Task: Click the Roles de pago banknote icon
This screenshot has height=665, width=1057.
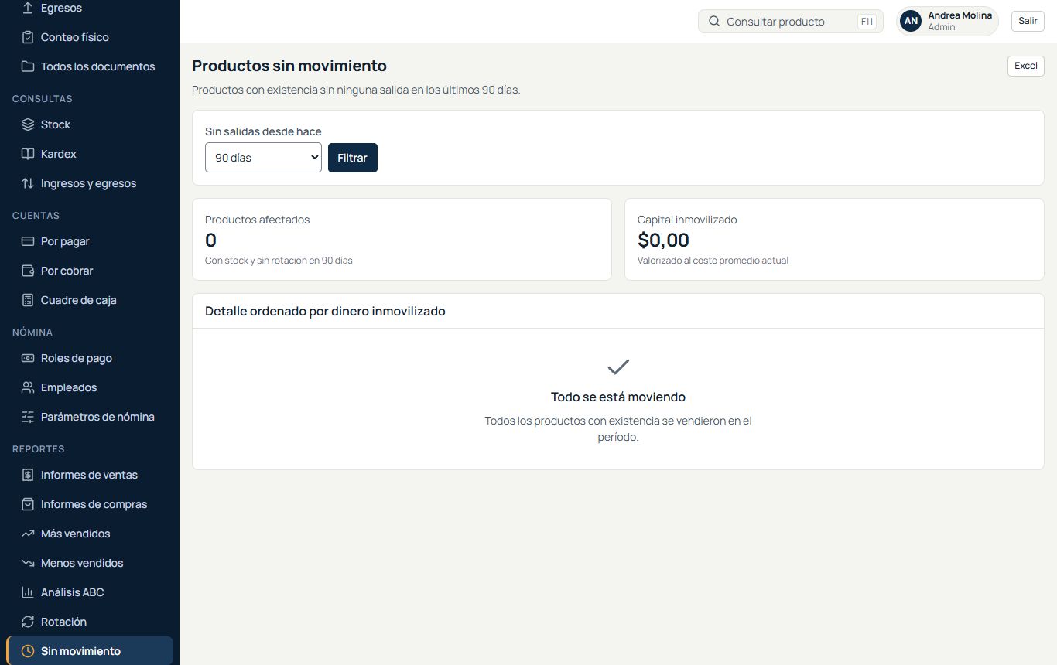Action: click(28, 358)
